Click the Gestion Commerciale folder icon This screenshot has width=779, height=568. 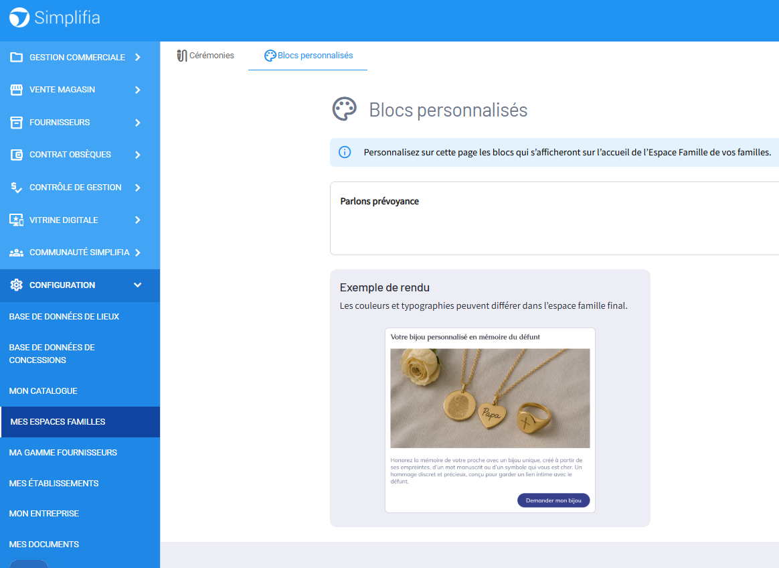tap(17, 58)
